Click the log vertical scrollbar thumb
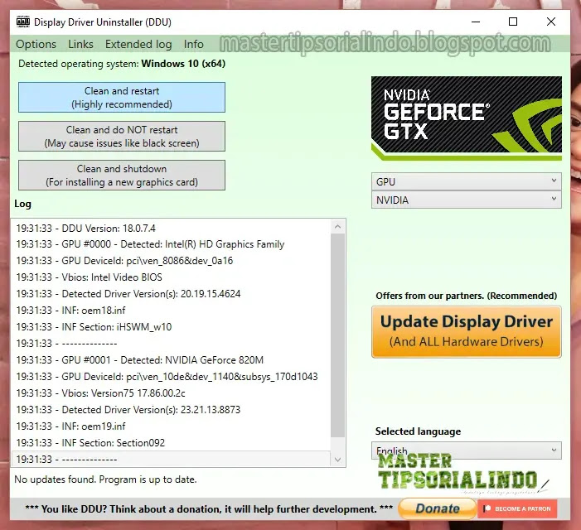Image resolution: width=581 pixels, height=530 pixels. click(x=337, y=335)
